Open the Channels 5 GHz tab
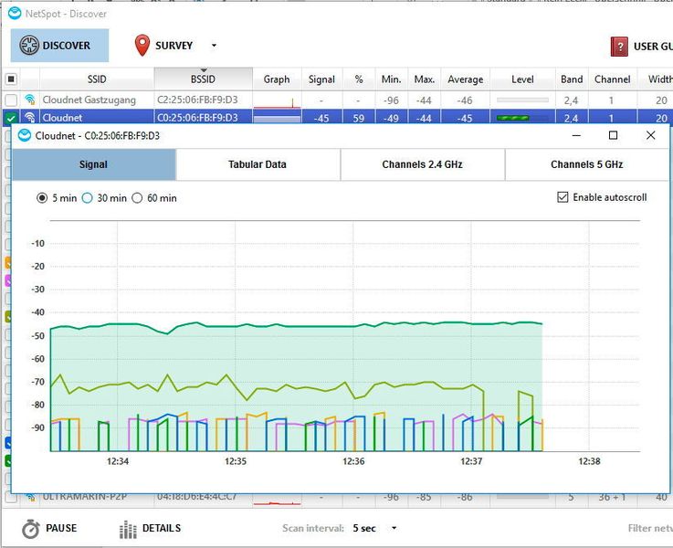 tap(586, 164)
